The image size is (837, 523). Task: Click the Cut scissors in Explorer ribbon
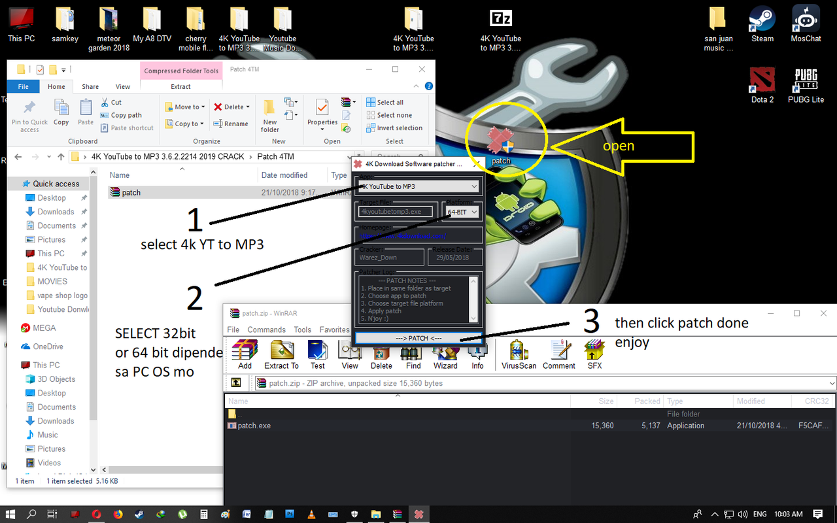click(112, 102)
